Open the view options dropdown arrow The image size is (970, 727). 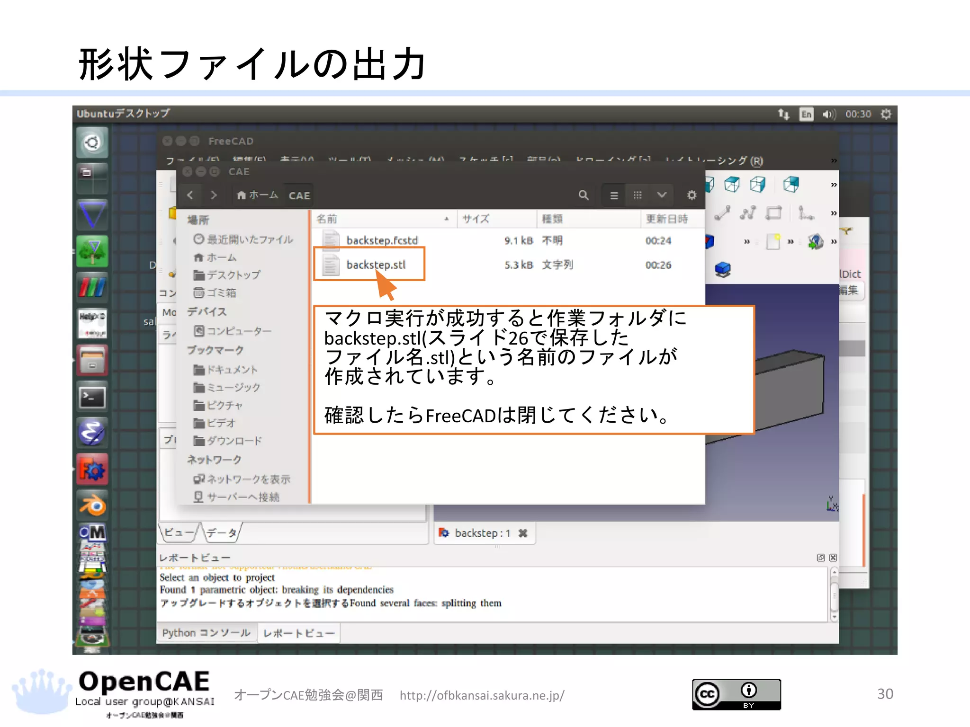662,195
